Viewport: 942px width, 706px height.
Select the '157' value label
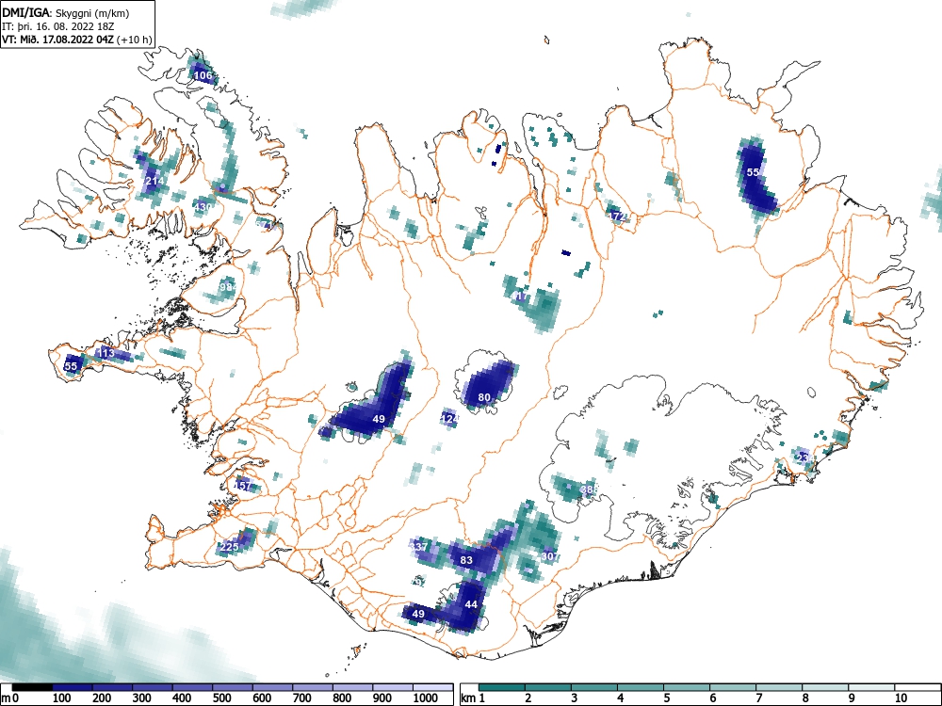point(243,487)
